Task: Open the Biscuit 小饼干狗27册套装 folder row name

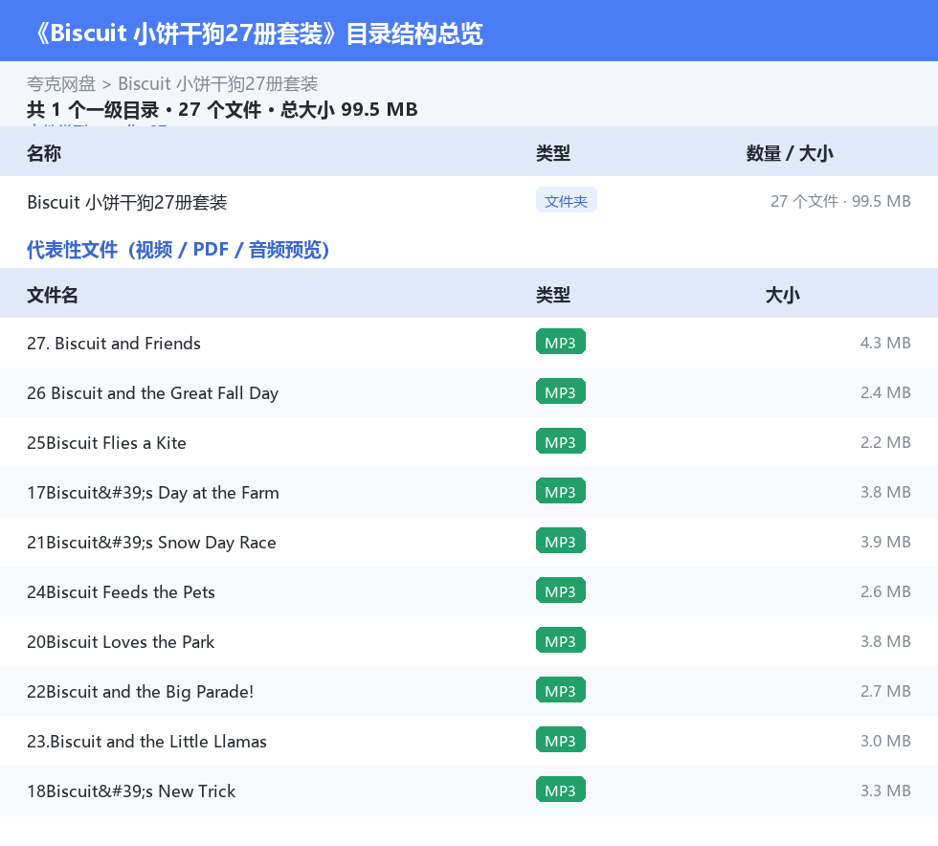Action: coord(126,202)
